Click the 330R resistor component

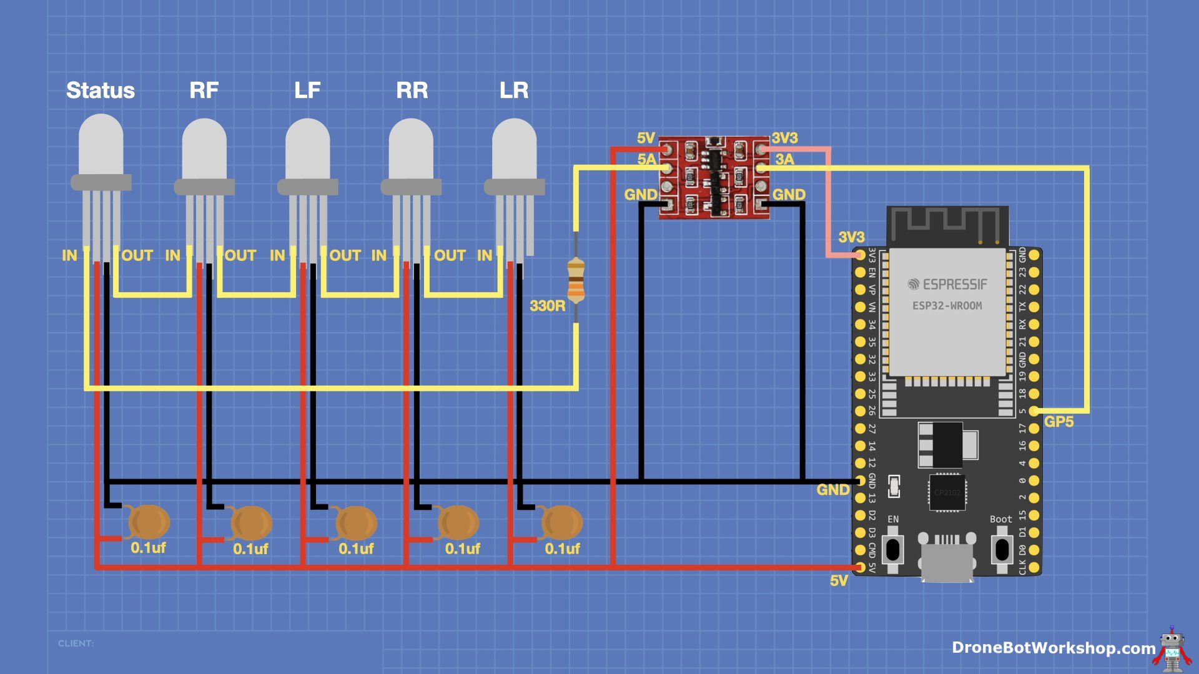576,280
